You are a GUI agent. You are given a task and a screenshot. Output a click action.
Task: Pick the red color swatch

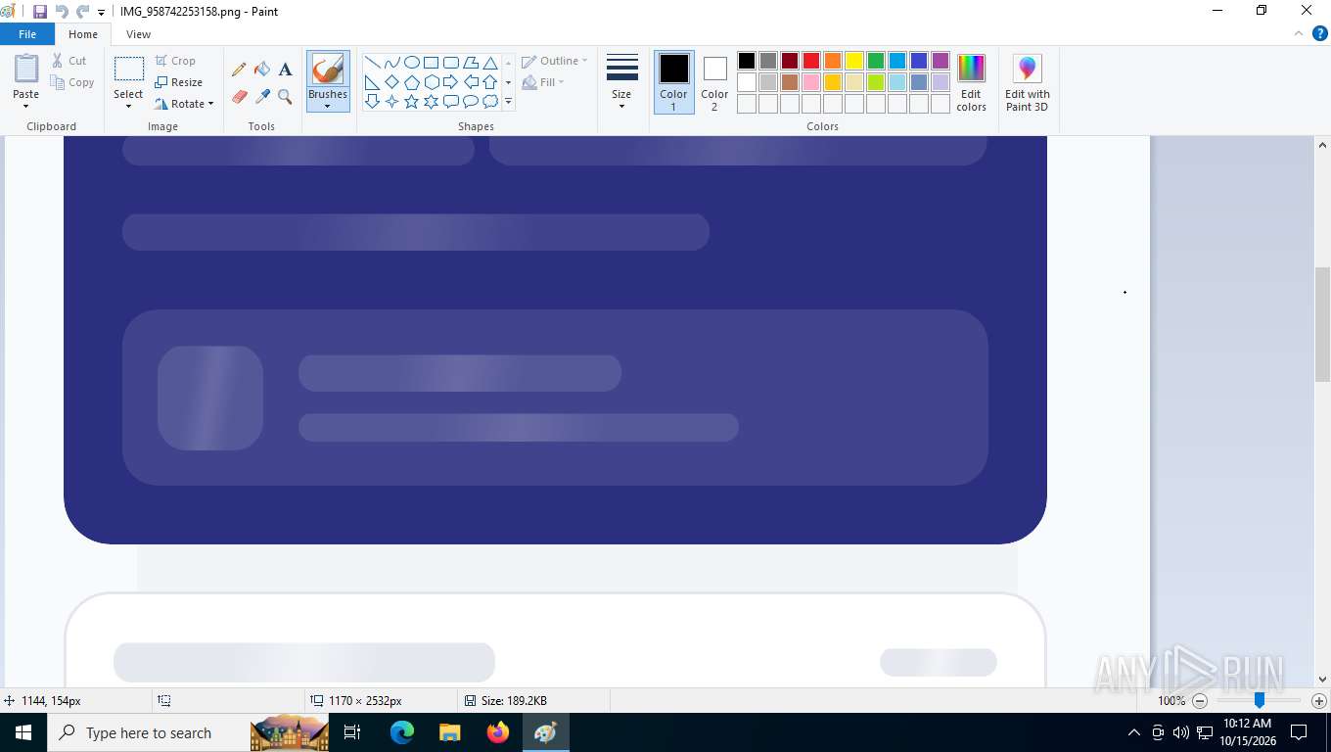coord(811,61)
